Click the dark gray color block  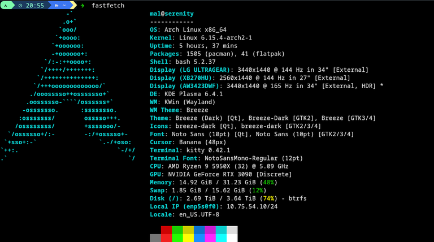155,238
